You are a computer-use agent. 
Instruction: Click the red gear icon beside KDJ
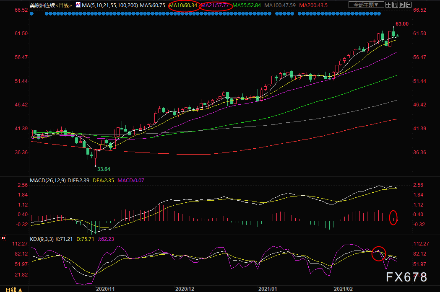coord(3,238)
